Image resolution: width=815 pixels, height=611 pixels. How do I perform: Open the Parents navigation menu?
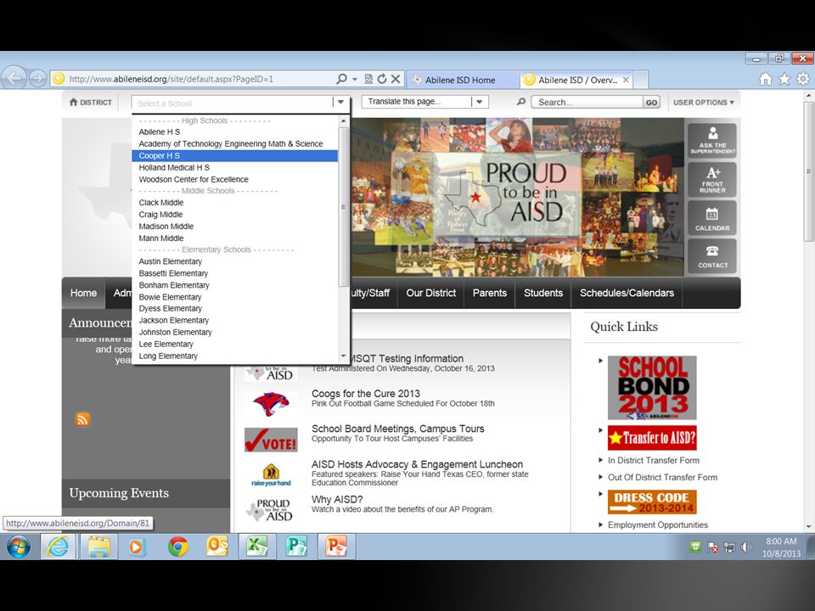(x=490, y=293)
